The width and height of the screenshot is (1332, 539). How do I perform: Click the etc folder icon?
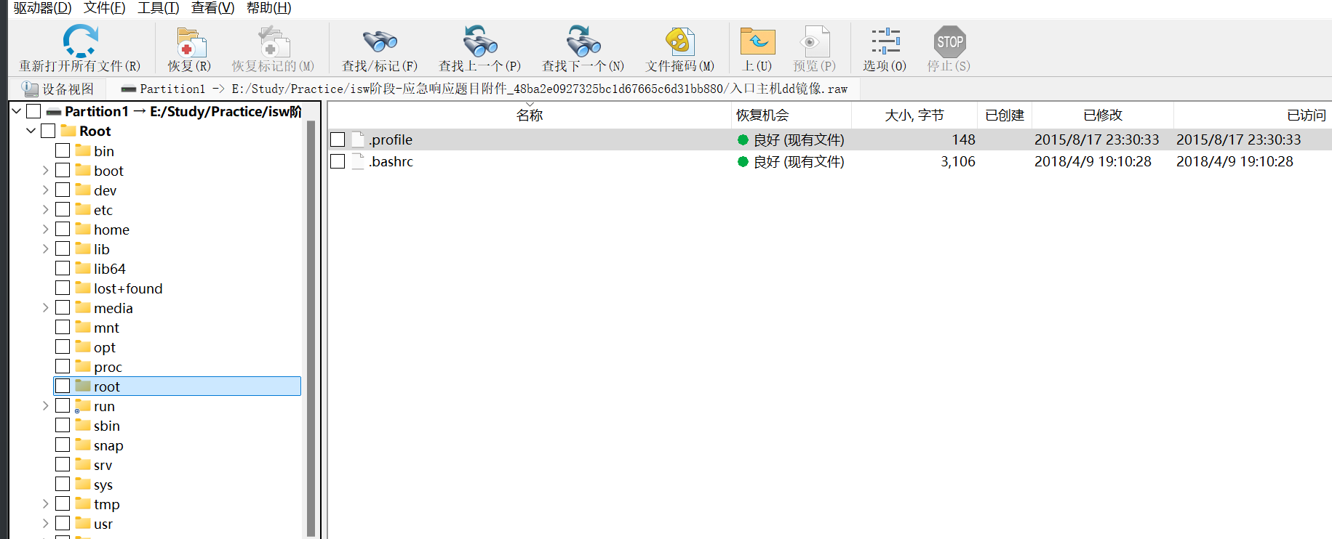[x=83, y=209]
